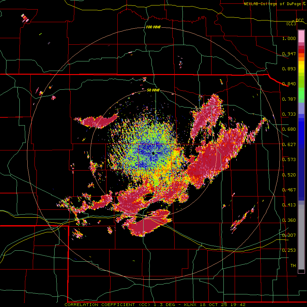Click the "TH" threshold legend label

coord(293,266)
